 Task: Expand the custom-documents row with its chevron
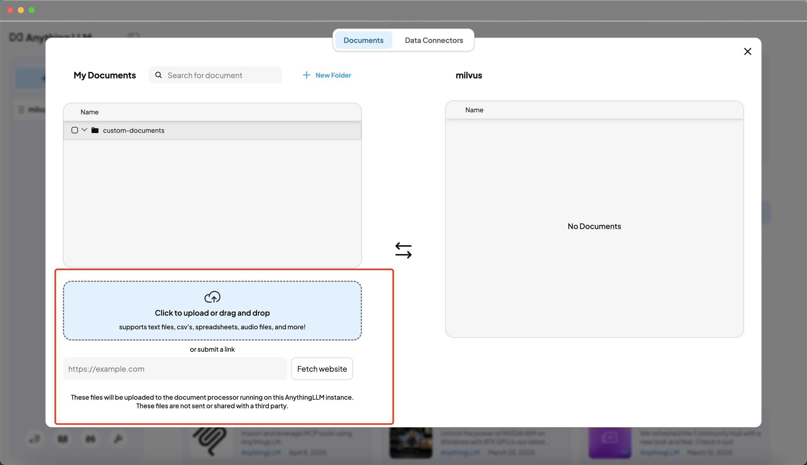tap(84, 130)
